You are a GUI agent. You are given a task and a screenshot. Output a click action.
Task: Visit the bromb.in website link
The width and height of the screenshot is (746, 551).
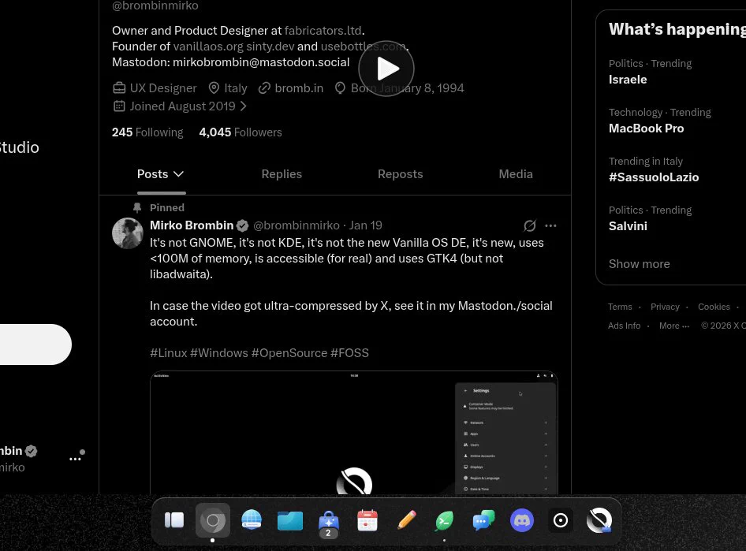(x=299, y=88)
